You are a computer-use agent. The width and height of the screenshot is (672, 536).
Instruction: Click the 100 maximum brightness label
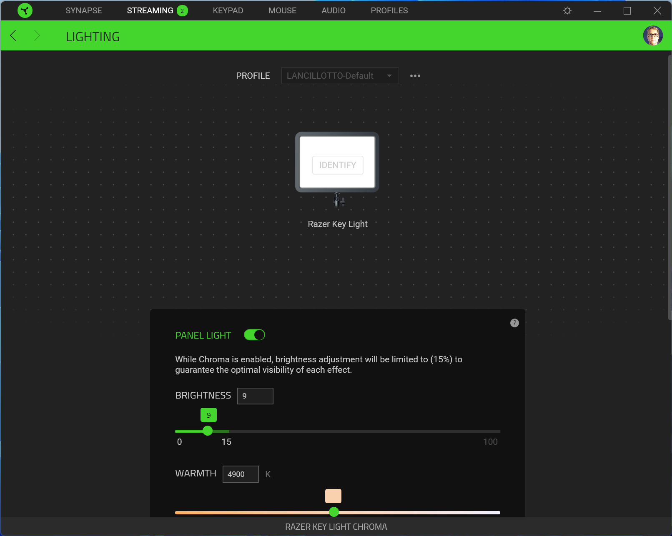(x=490, y=442)
